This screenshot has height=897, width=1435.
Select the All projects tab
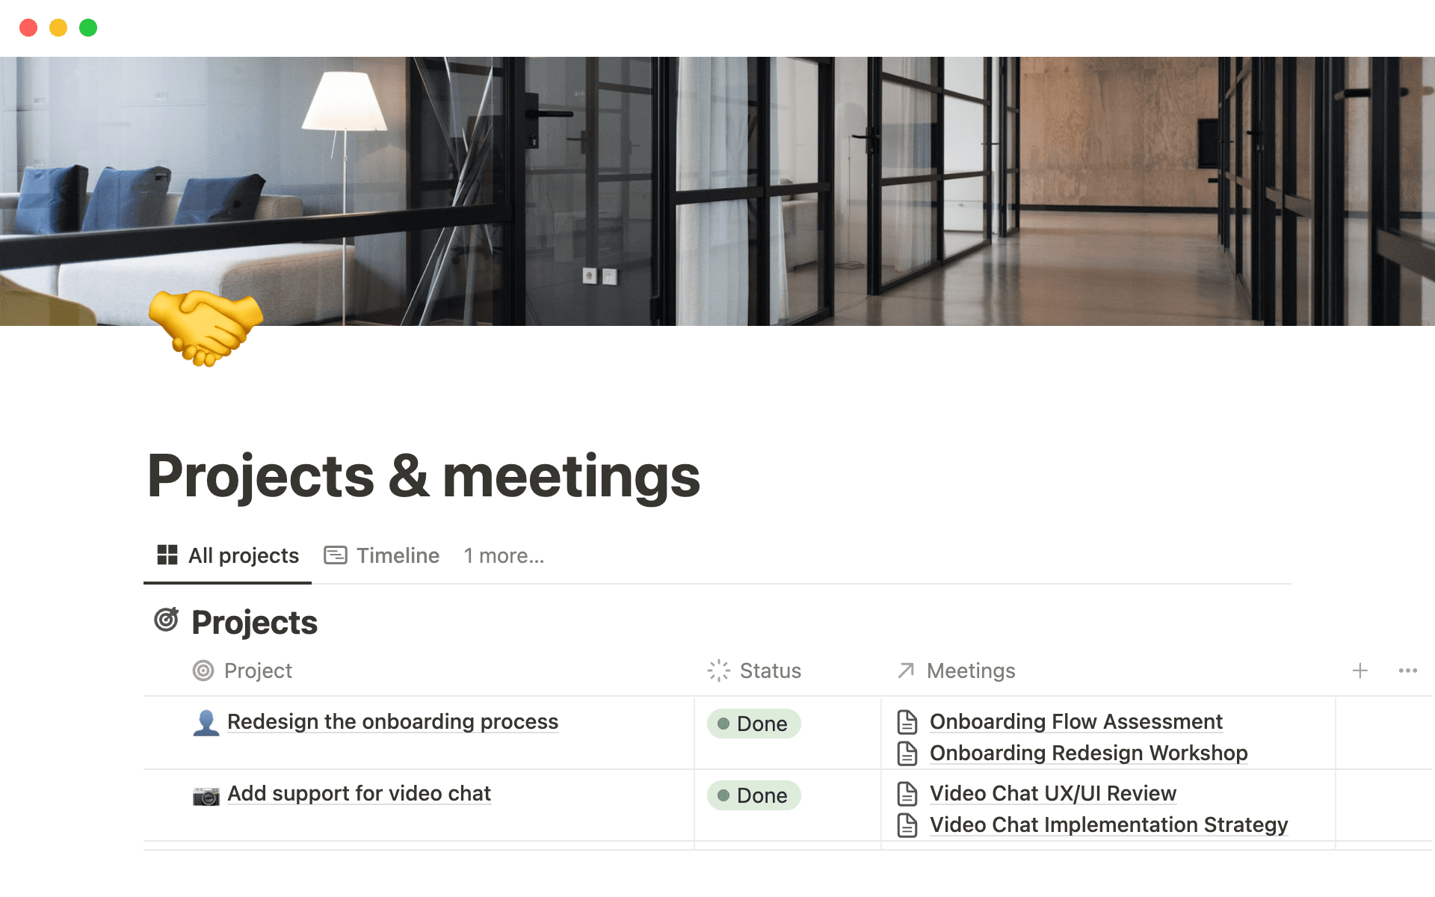243,555
